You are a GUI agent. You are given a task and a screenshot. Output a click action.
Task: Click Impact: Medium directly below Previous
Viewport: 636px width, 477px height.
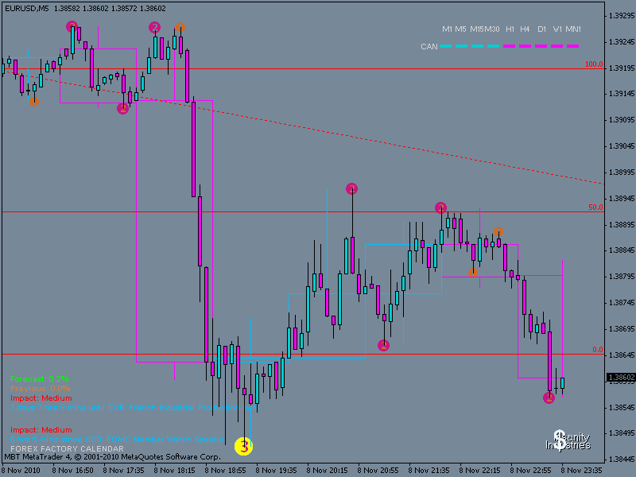pyautogui.click(x=41, y=398)
